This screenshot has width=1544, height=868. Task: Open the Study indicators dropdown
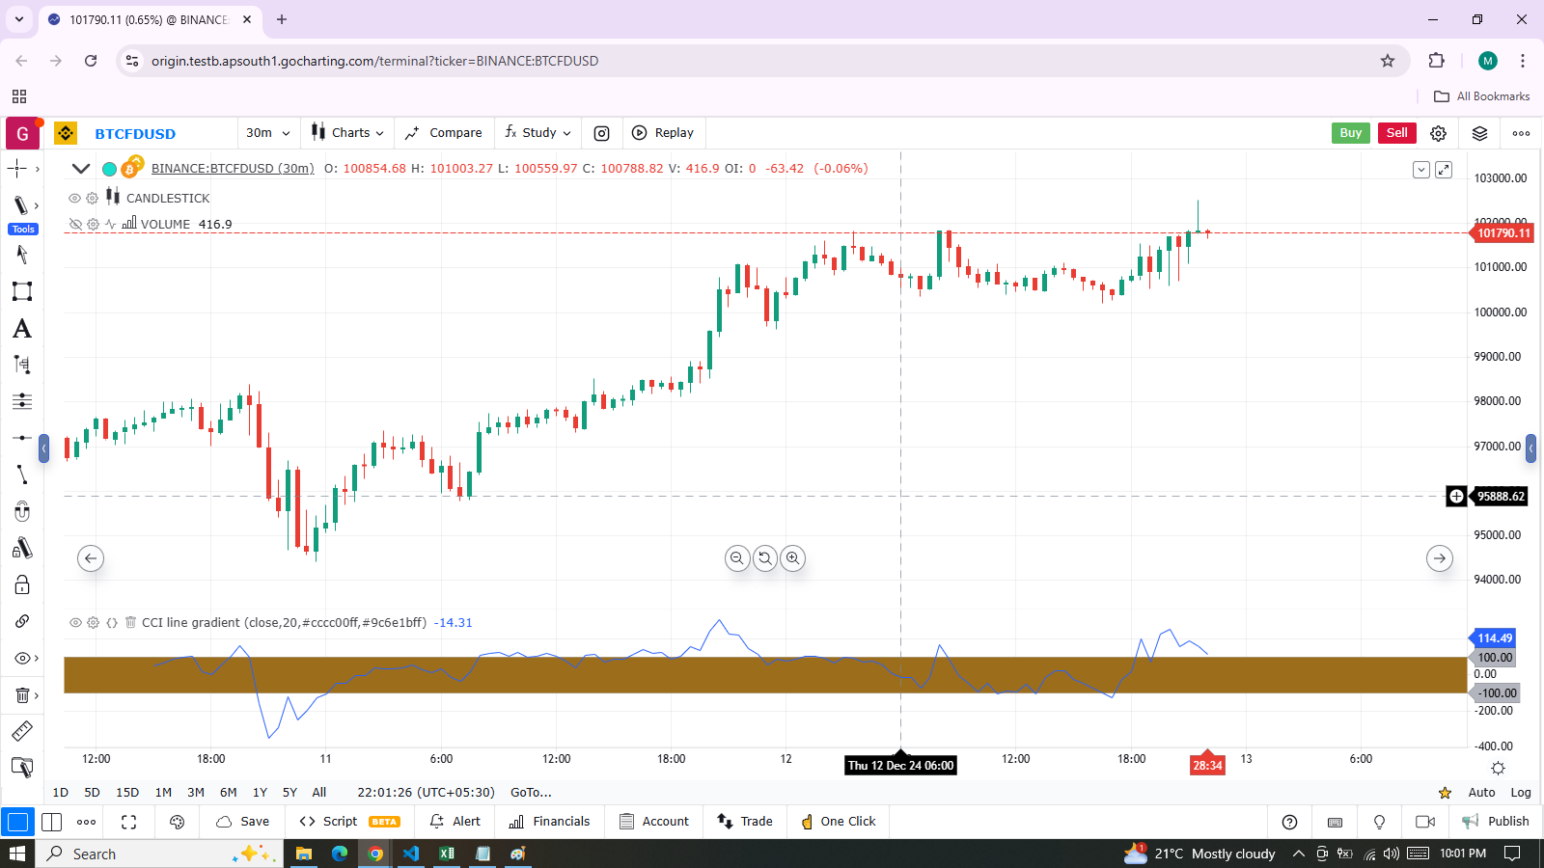538,133
